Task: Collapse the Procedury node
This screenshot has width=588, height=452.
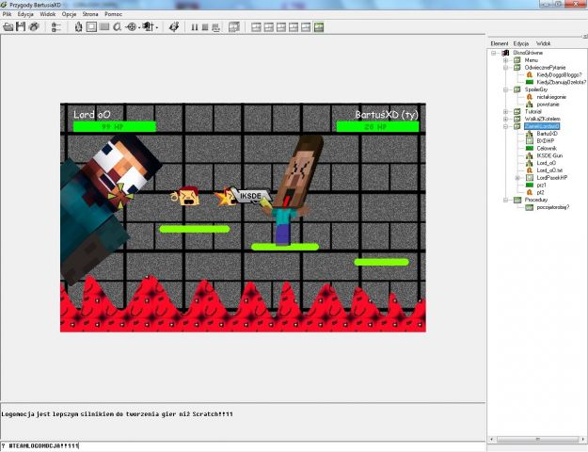Action: point(505,200)
